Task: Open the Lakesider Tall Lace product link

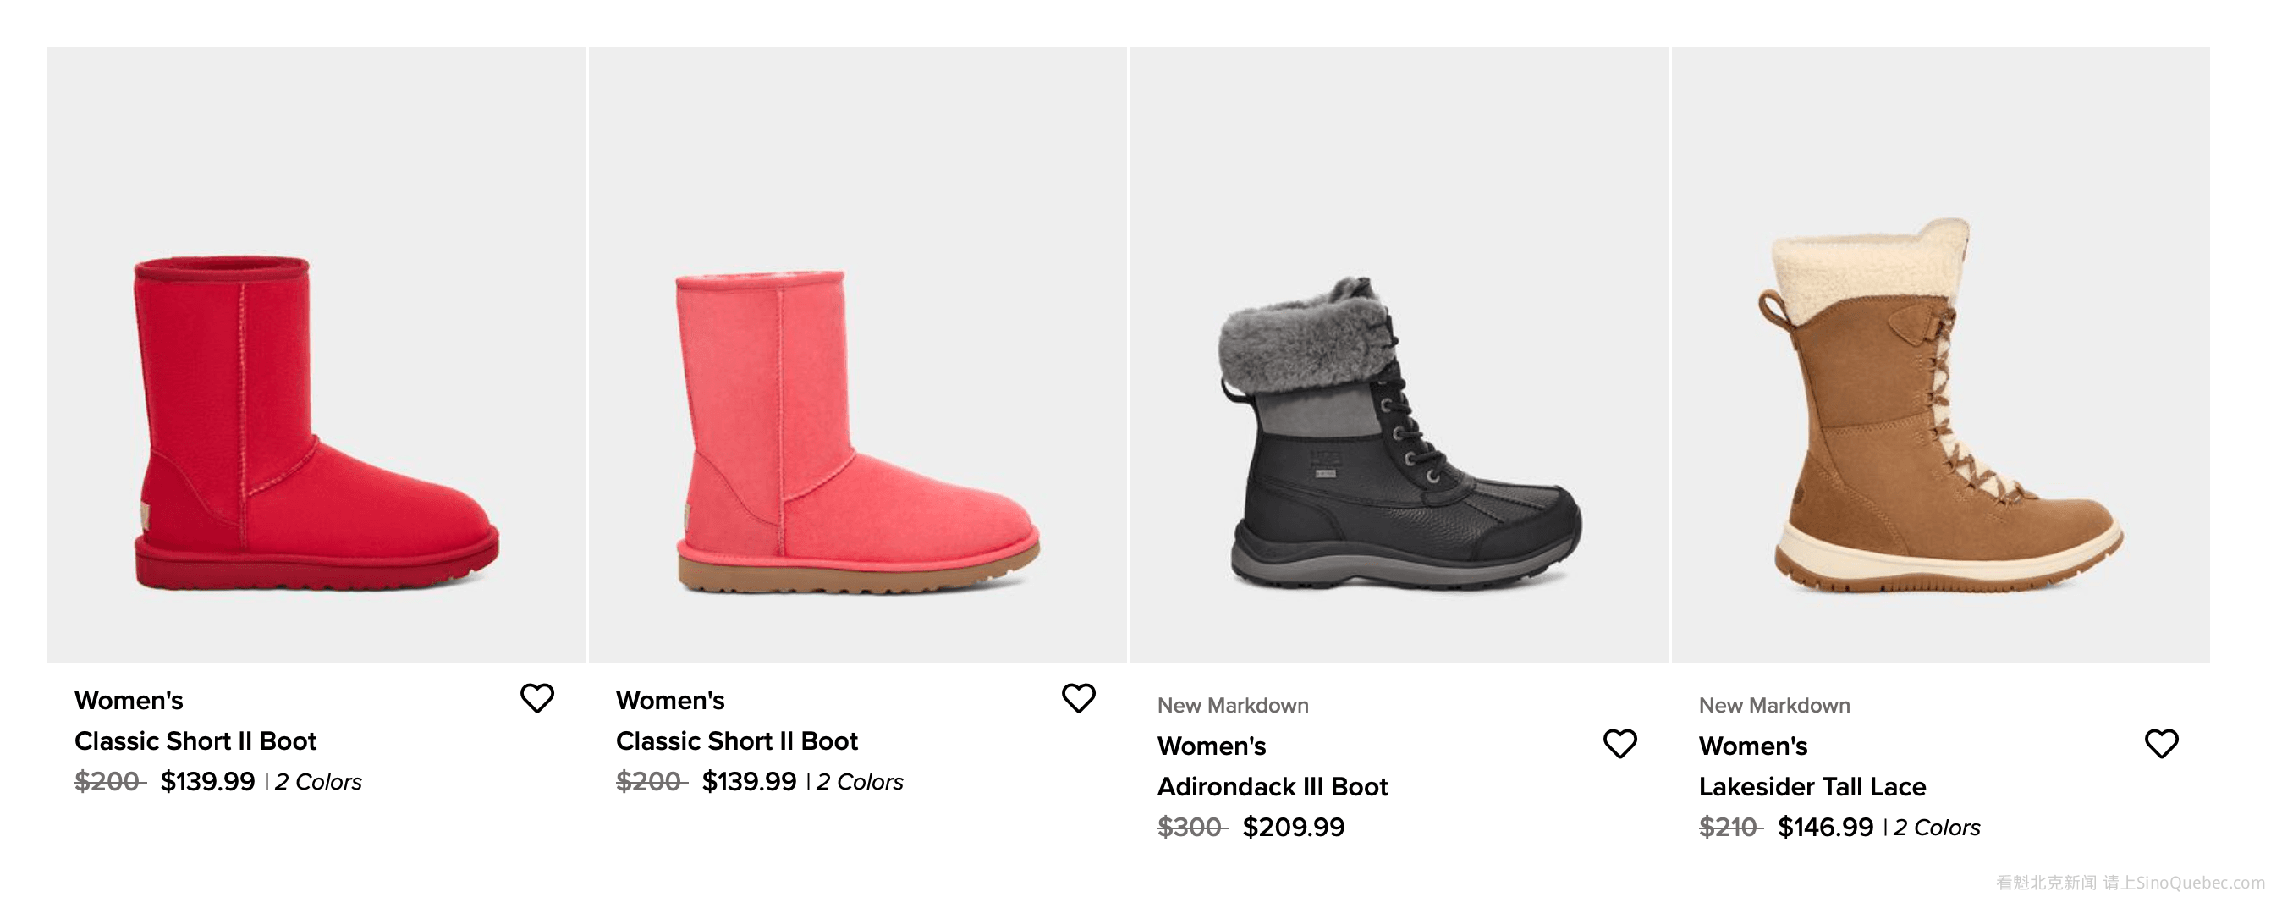Action: [1812, 787]
